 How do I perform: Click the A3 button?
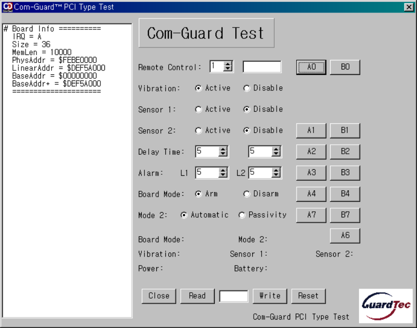tap(311, 173)
